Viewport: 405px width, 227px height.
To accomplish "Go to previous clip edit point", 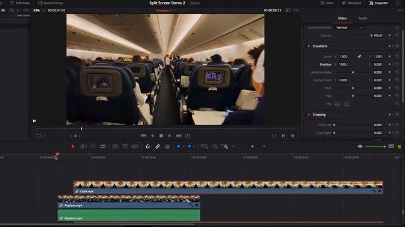I will [x=292, y=136].
